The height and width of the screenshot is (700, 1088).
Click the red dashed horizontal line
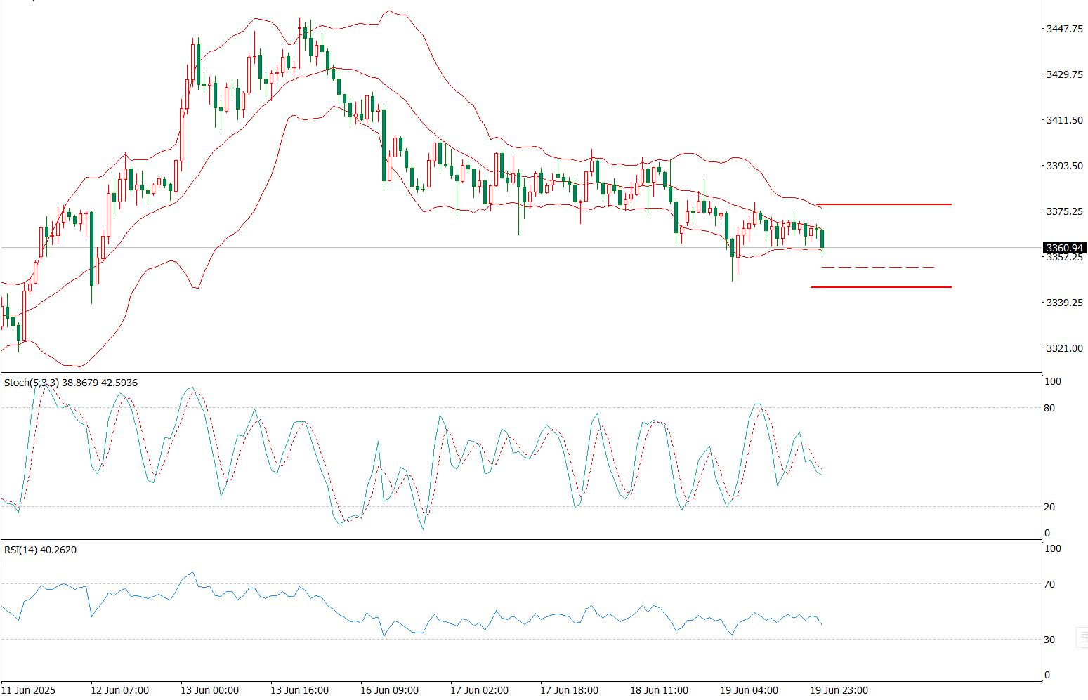point(877,268)
